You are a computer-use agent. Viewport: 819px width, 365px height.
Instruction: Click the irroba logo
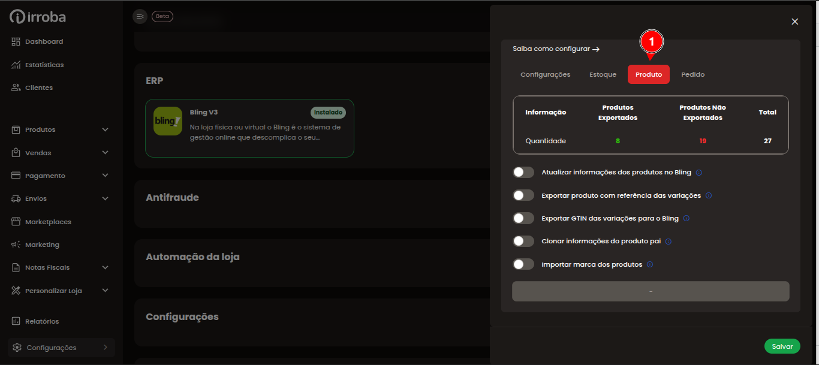click(x=38, y=17)
